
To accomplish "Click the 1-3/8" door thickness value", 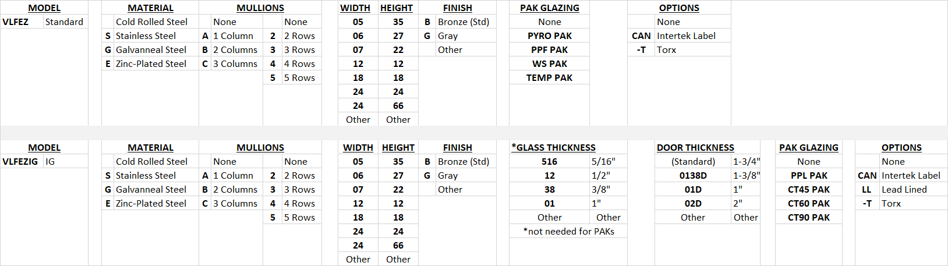I will coord(746,176).
